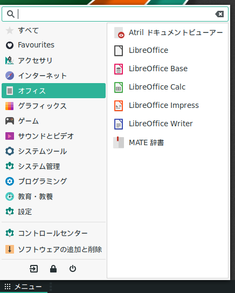The image size is (235, 293).
Task: Click the メニュー panel button label
Action: pos(28,287)
